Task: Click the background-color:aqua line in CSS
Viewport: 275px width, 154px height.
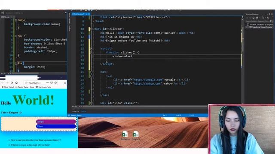Action: (x=42, y=24)
